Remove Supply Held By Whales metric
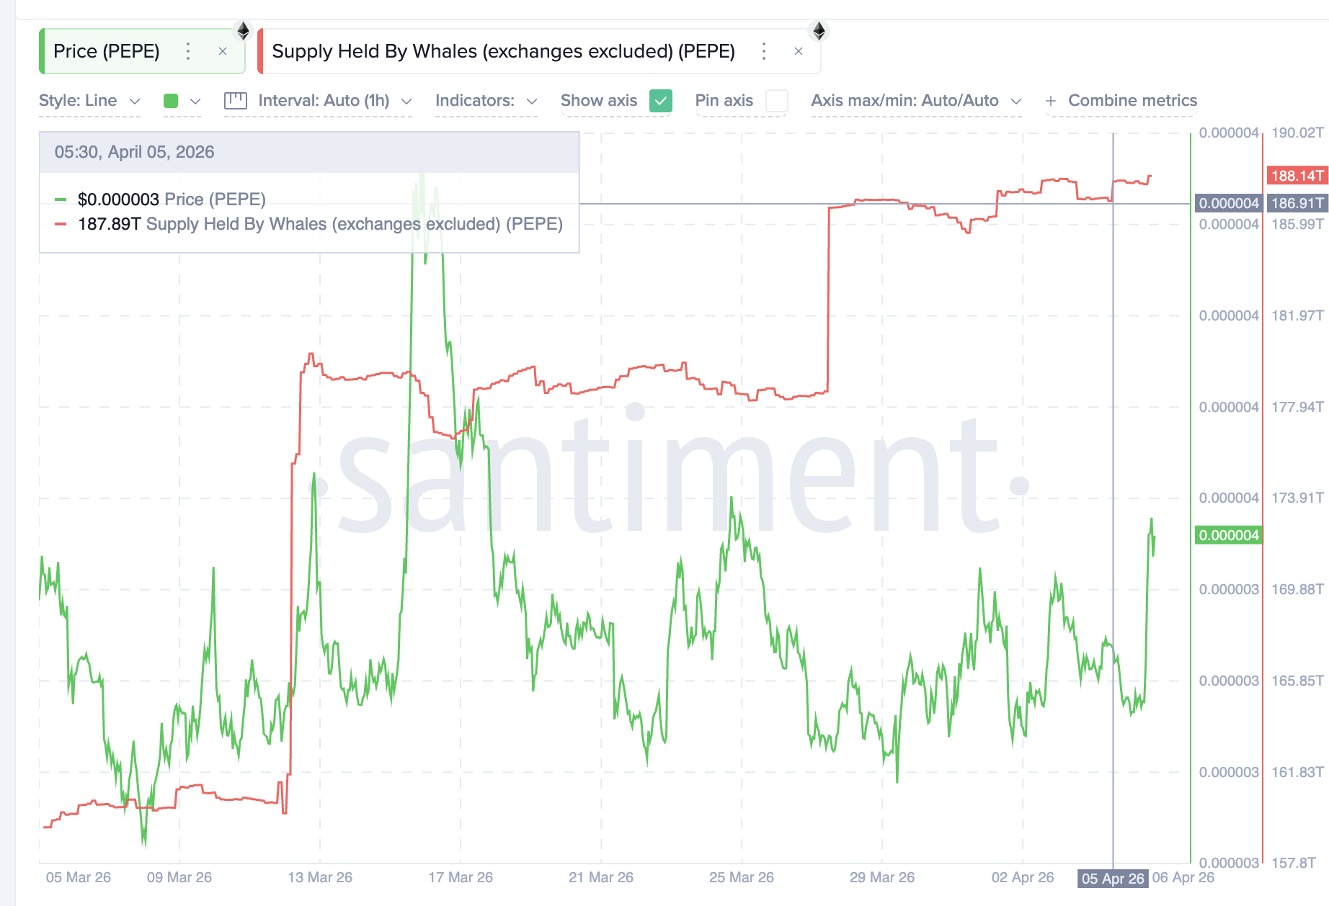The image size is (1329, 906). click(x=799, y=51)
